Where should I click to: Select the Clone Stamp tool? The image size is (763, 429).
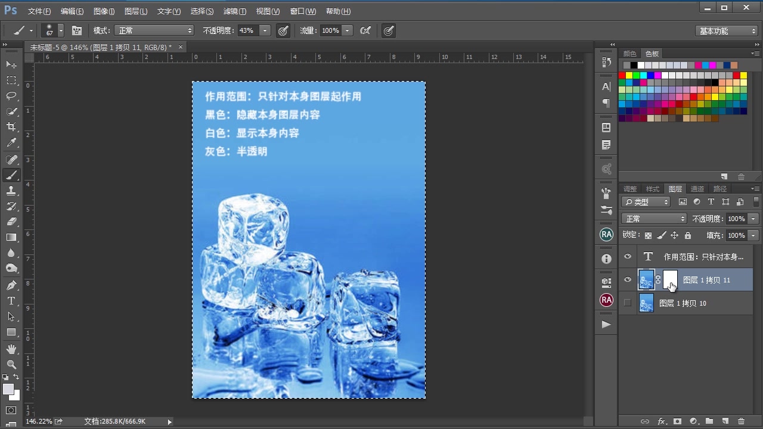pyautogui.click(x=12, y=191)
